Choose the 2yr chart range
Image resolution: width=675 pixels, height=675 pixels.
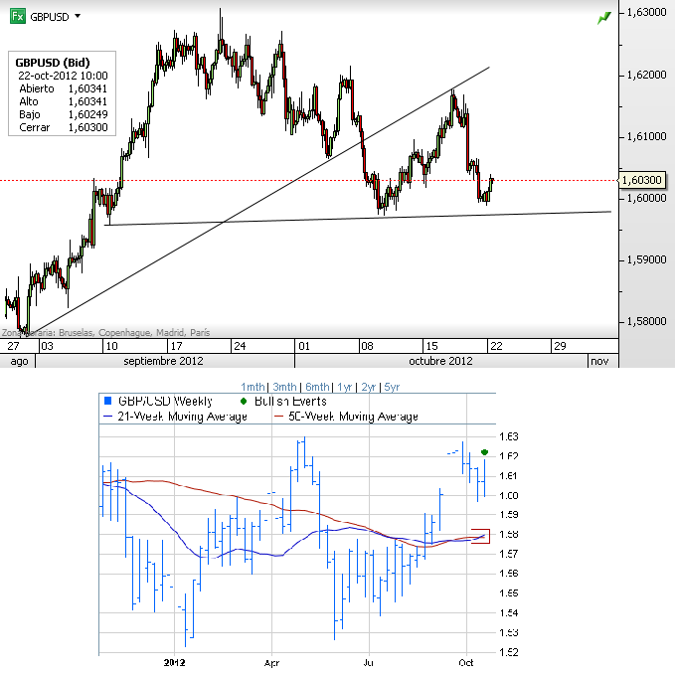(x=369, y=387)
